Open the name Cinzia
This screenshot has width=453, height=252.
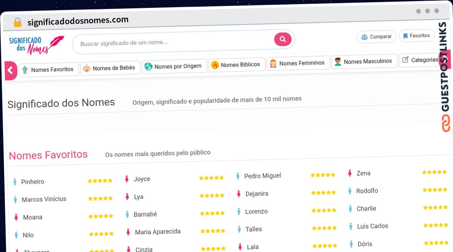(144, 249)
